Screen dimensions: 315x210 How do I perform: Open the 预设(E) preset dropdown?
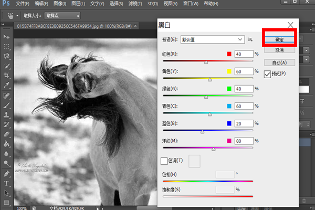[x=213, y=39]
